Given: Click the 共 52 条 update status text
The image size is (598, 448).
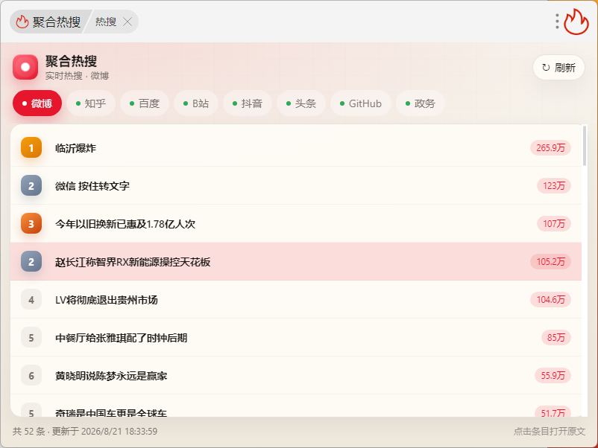Looking at the screenshot, I should [85, 431].
